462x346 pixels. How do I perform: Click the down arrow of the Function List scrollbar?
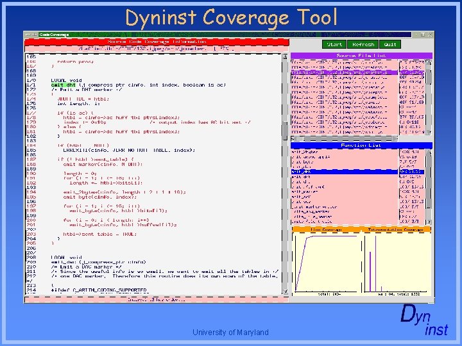(x=429, y=222)
